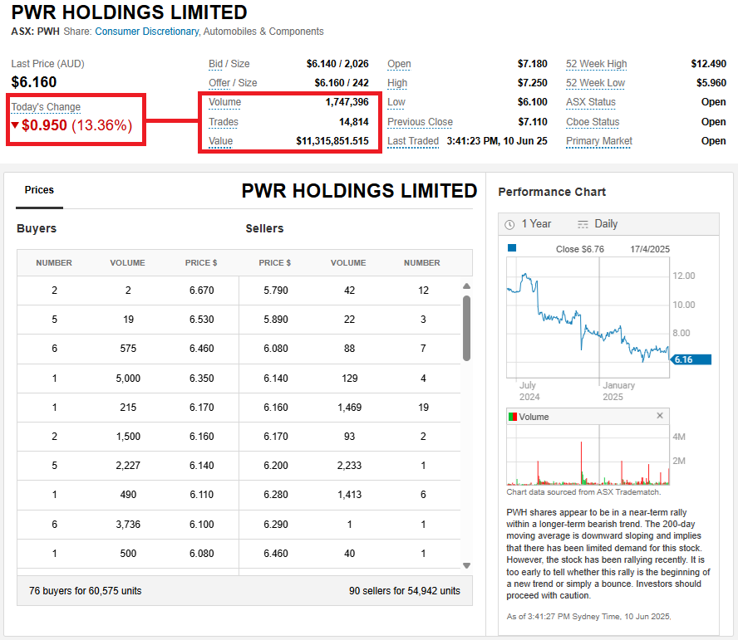
Task: Click the 6.16 current price marker on chart
Action: point(691,359)
